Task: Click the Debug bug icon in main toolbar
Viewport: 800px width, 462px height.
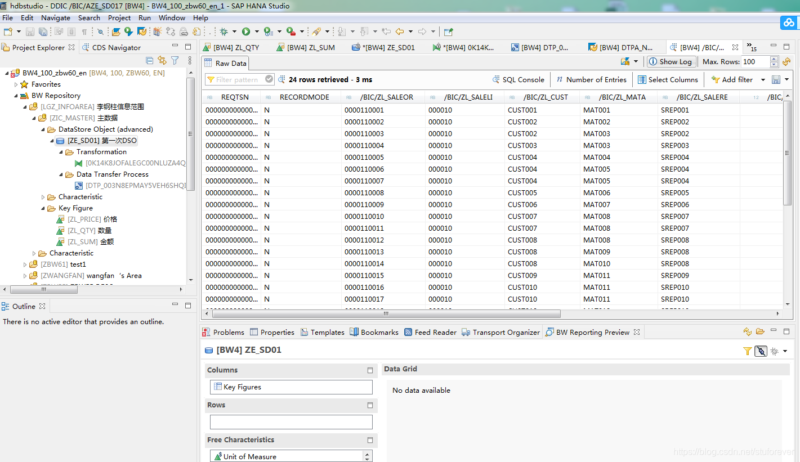Action: tap(224, 32)
